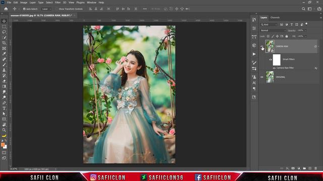
Task: Choose the Clone Stamp tool
Action: tap(4, 70)
